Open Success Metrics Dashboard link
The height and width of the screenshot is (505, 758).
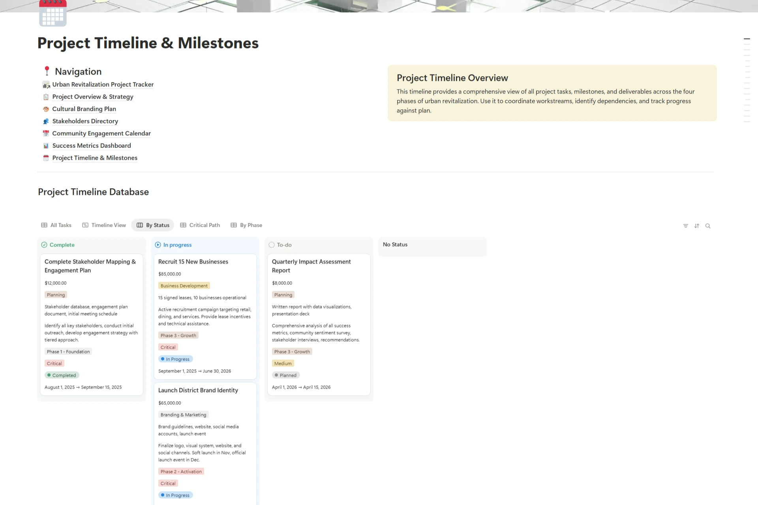pyautogui.click(x=91, y=146)
